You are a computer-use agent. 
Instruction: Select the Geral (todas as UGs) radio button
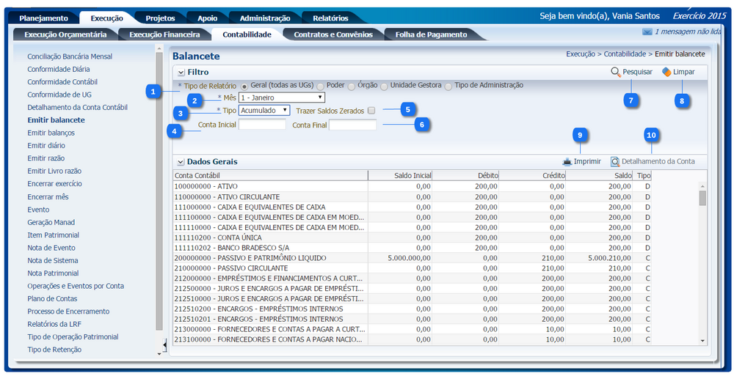[x=244, y=86]
